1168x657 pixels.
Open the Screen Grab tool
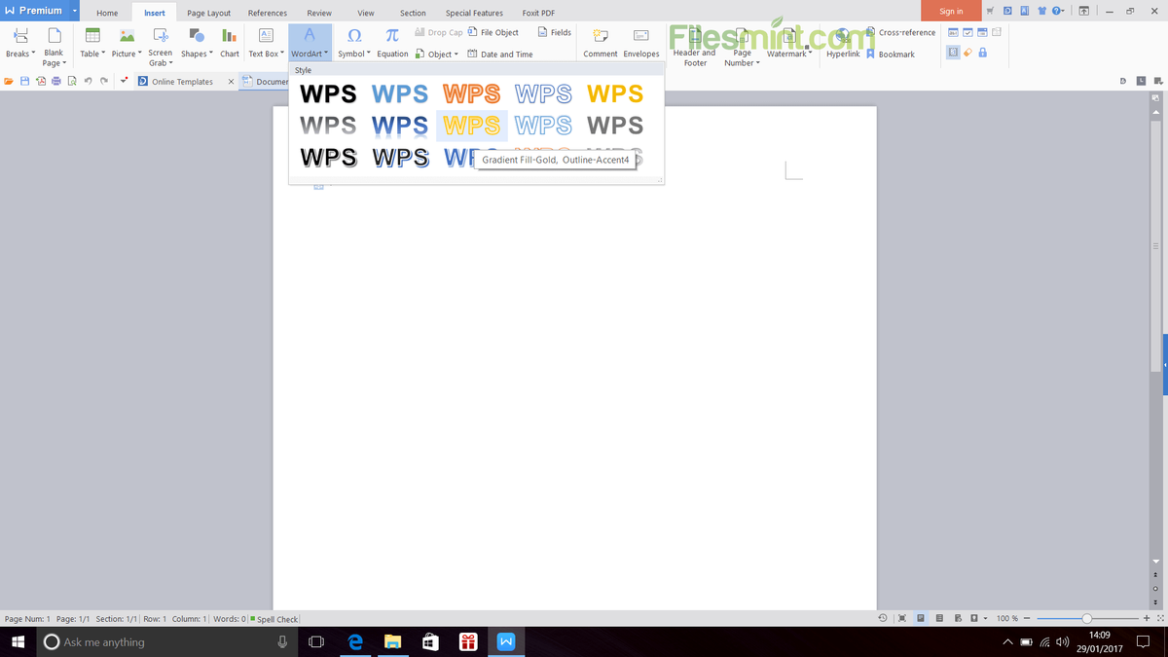point(161,46)
